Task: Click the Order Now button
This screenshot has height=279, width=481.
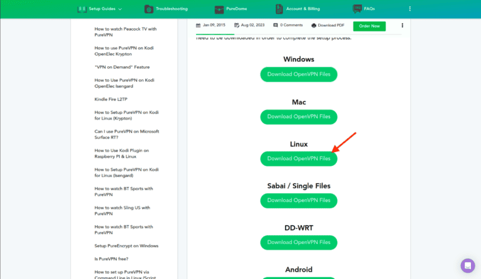Action: click(x=370, y=26)
